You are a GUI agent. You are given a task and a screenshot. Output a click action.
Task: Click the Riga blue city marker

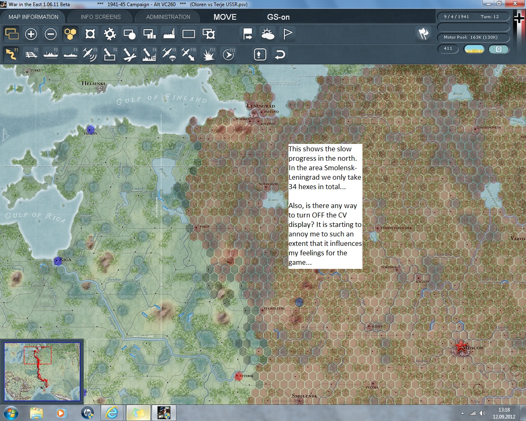[58, 261]
